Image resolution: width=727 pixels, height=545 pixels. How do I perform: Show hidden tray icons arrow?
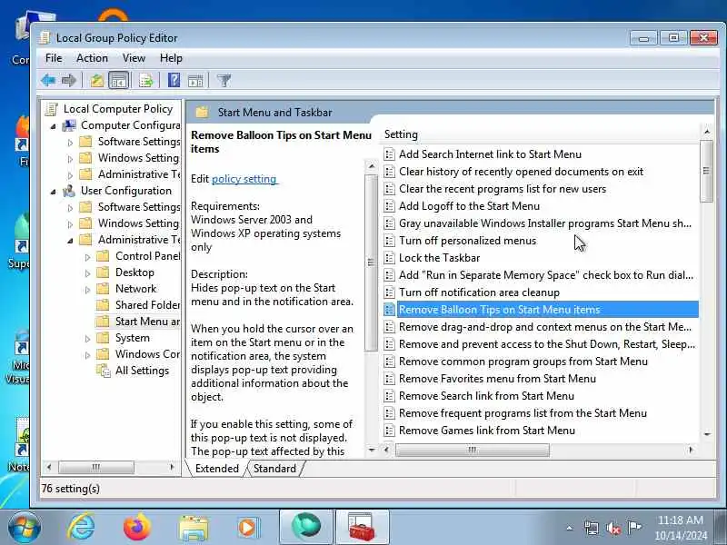pyautogui.click(x=570, y=528)
